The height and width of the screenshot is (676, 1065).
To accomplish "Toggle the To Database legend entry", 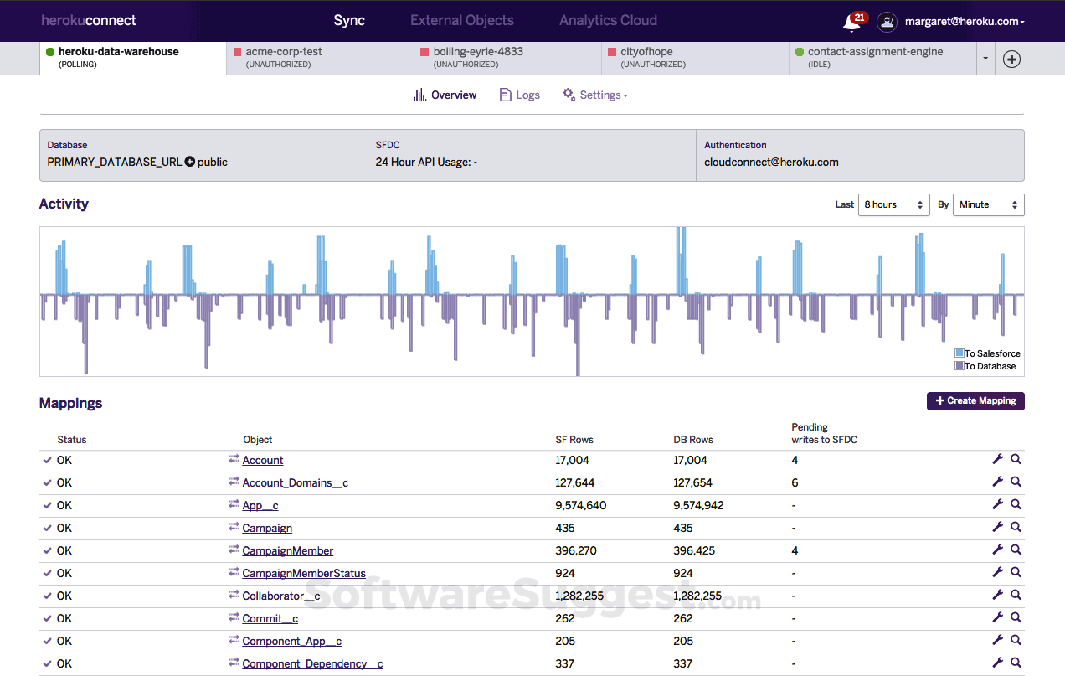I will point(960,366).
